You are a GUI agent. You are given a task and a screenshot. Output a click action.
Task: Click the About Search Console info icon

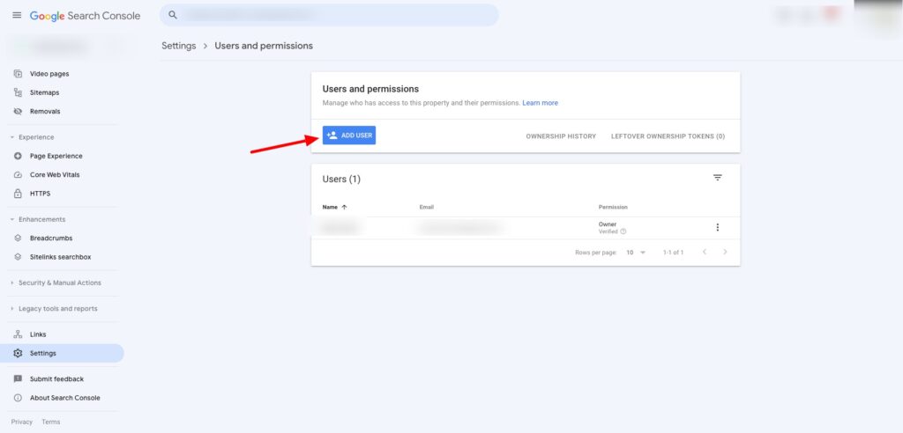click(x=18, y=398)
